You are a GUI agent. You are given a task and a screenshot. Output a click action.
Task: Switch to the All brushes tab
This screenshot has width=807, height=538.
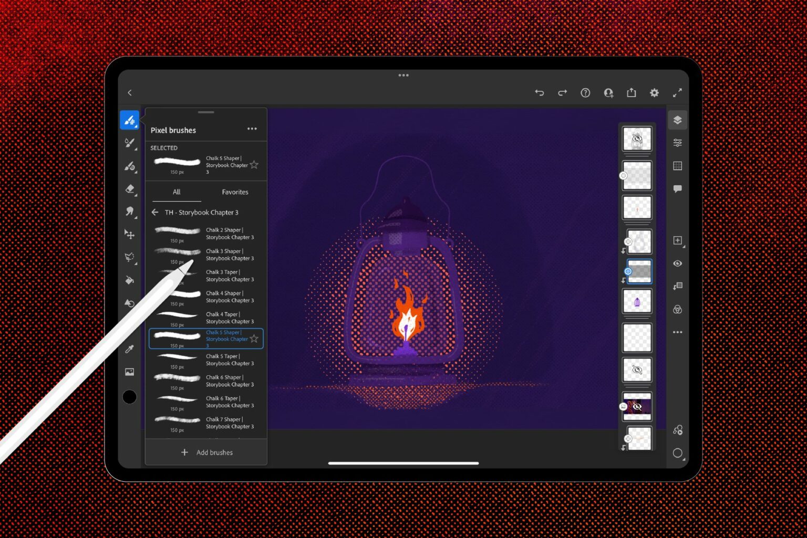tap(176, 192)
